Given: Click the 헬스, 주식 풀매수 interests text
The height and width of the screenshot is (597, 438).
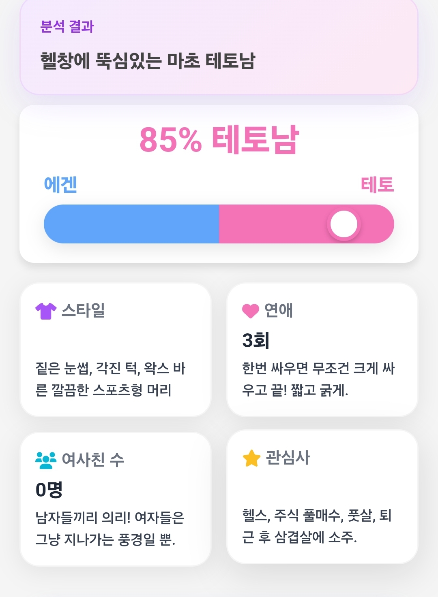Looking at the screenshot, I should point(317,526).
